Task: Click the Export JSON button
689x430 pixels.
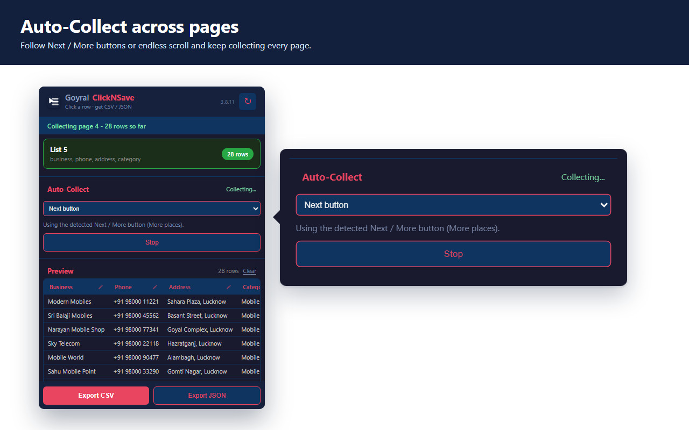Action: pyautogui.click(x=207, y=396)
